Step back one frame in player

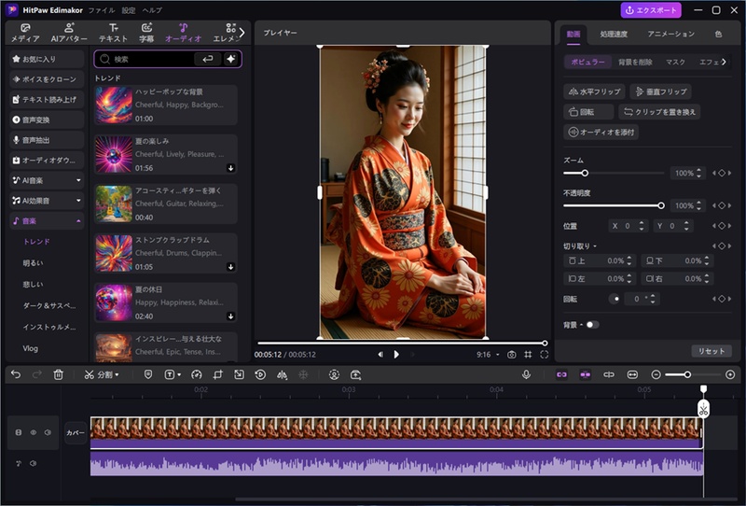pos(380,355)
